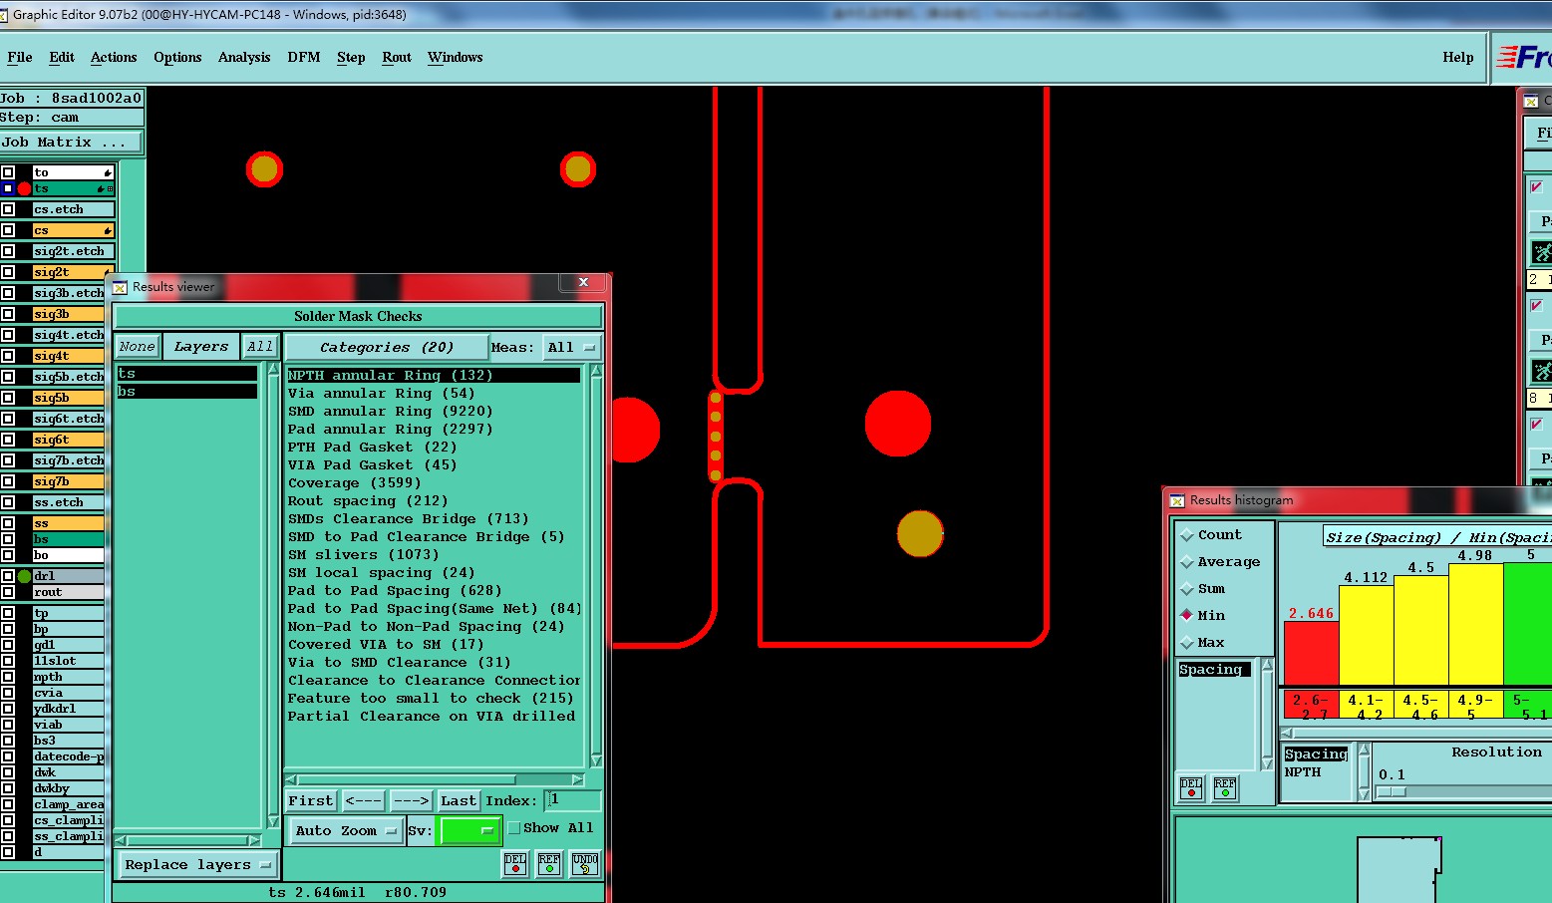Click histogram Spacing list scroll down arrow
Viewport: 1552px width, 903px height.
(1267, 763)
